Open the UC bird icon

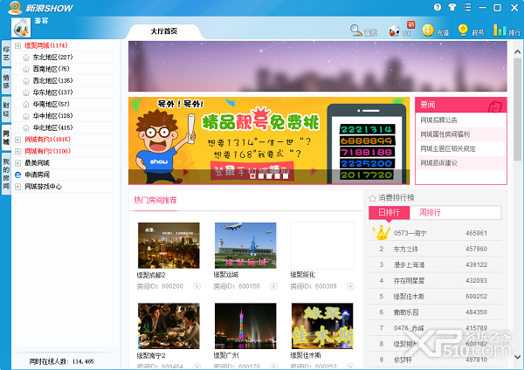coord(395,31)
